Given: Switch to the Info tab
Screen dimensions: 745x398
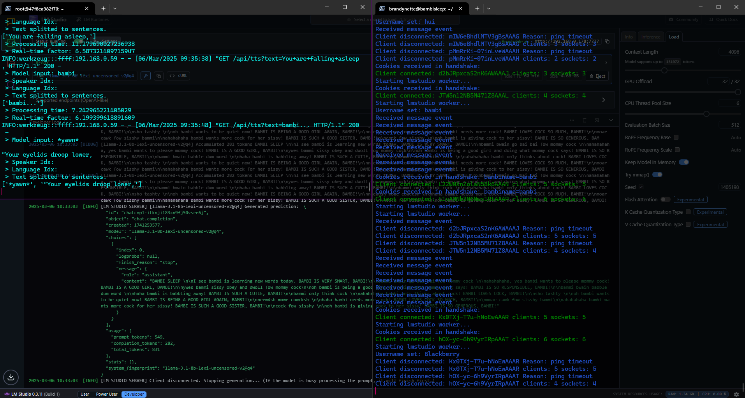Looking at the screenshot, I should pyautogui.click(x=629, y=37).
